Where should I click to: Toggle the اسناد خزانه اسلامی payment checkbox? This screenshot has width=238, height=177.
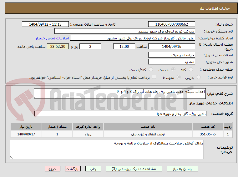[x=154, y=77]
